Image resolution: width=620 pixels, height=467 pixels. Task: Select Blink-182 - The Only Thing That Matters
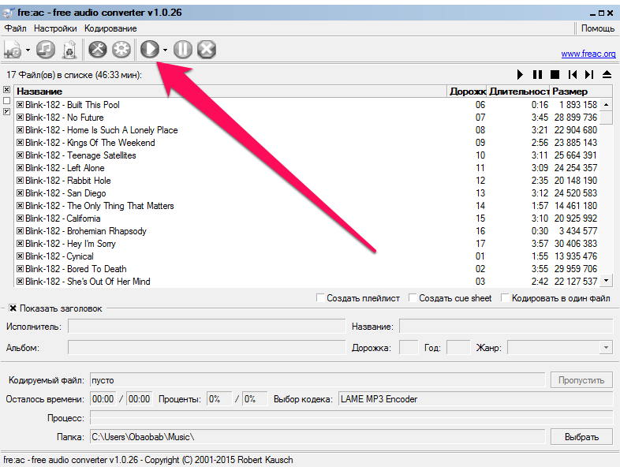tap(307, 206)
